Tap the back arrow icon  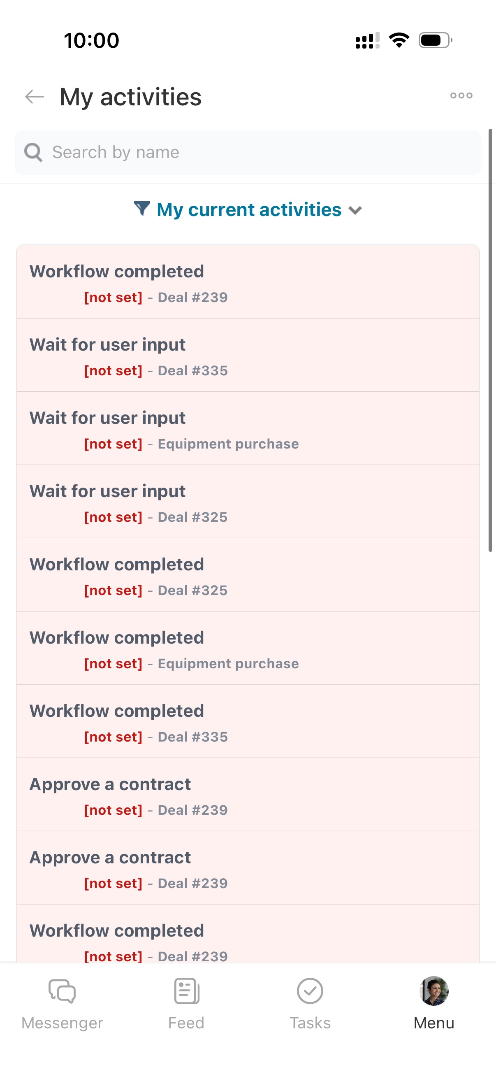[34, 97]
